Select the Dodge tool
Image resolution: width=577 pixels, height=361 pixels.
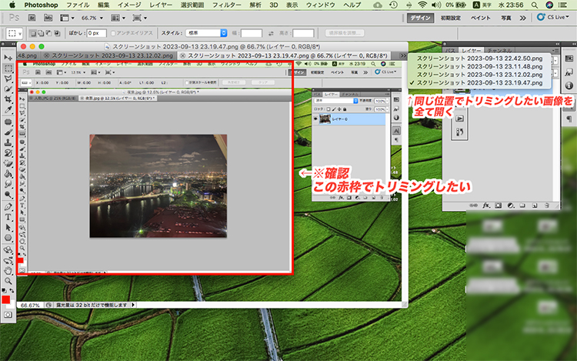coord(8,195)
